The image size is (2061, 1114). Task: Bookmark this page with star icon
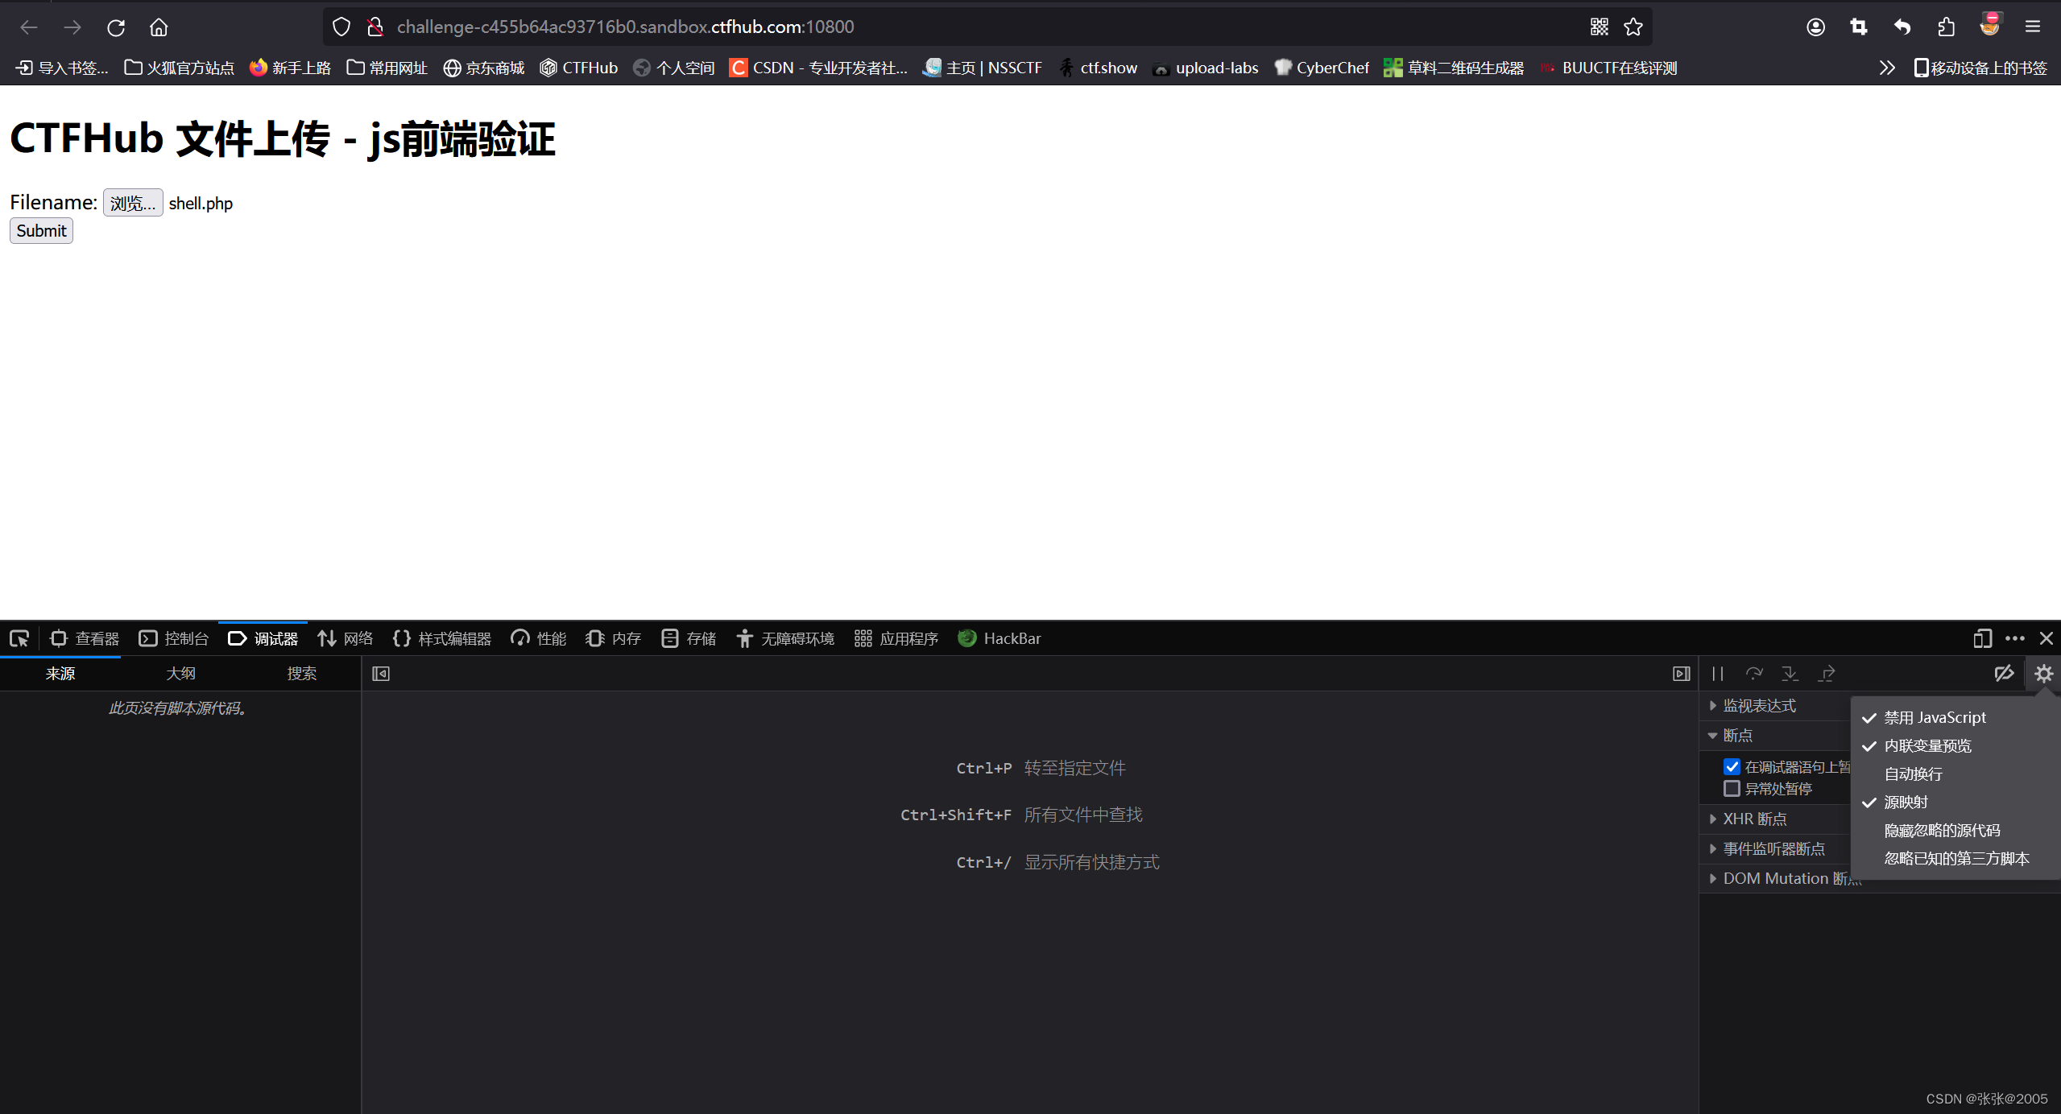tap(1633, 27)
